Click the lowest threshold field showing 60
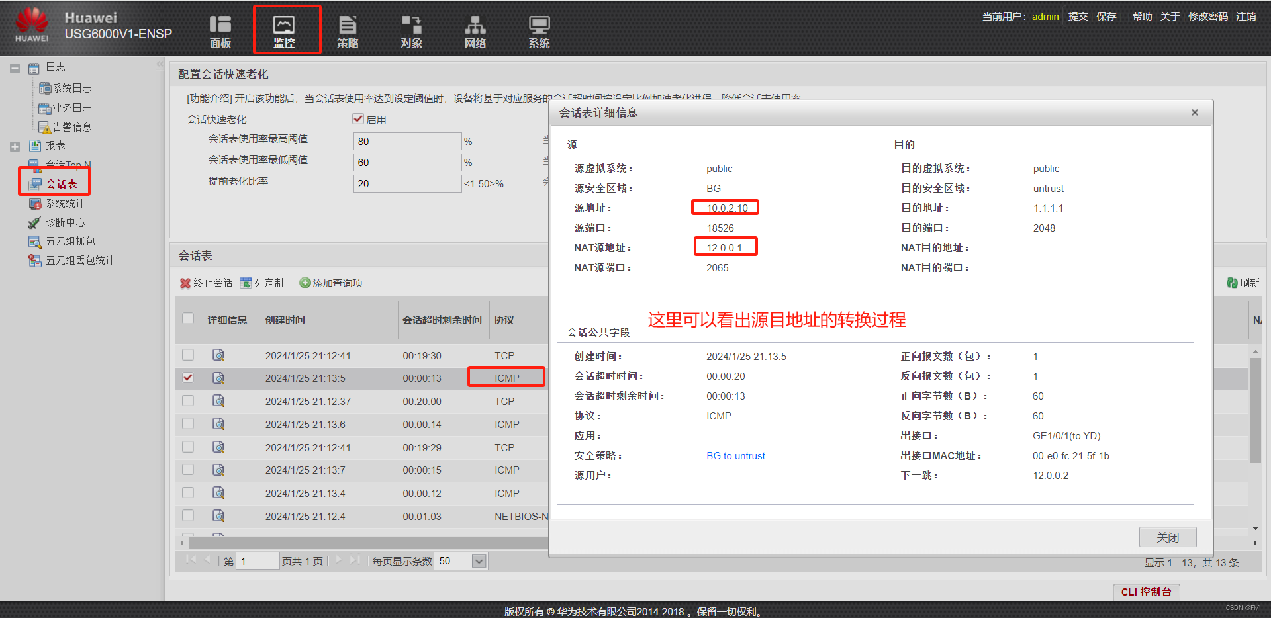Image resolution: width=1271 pixels, height=618 pixels. point(407,162)
